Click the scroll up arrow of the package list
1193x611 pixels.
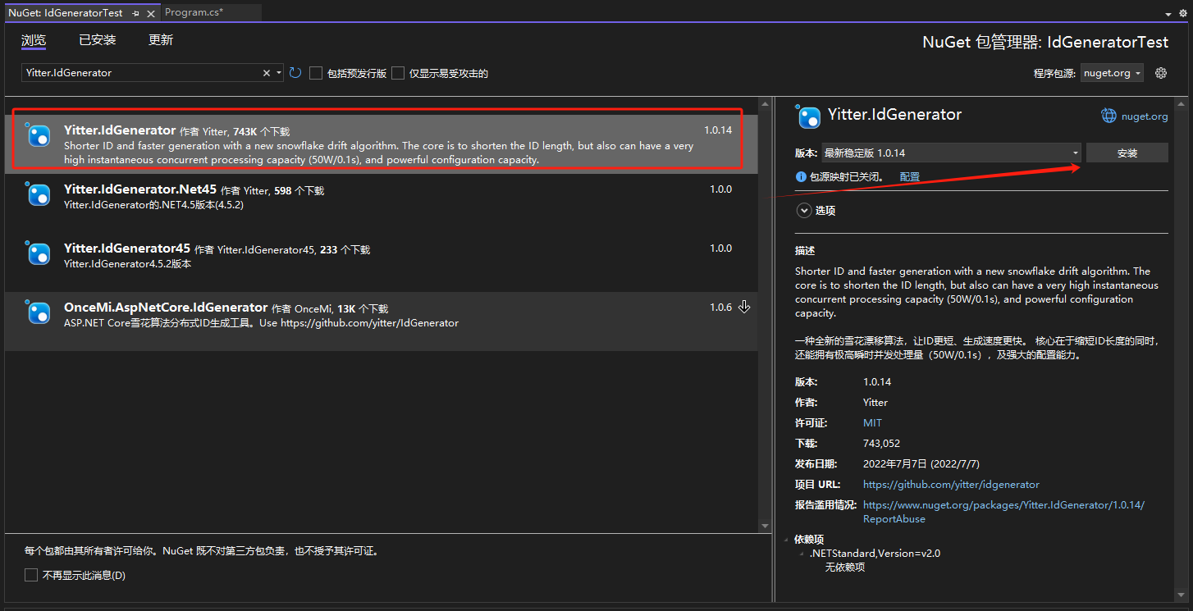[x=765, y=103]
